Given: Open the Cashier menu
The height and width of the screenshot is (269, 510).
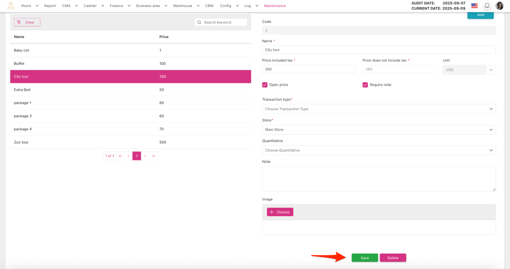Looking at the screenshot, I should (x=90, y=5).
